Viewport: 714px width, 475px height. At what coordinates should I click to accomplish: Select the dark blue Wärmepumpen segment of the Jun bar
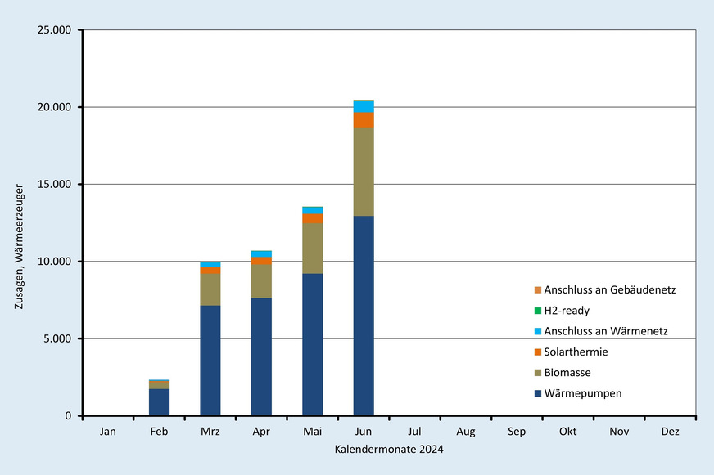[364, 316]
